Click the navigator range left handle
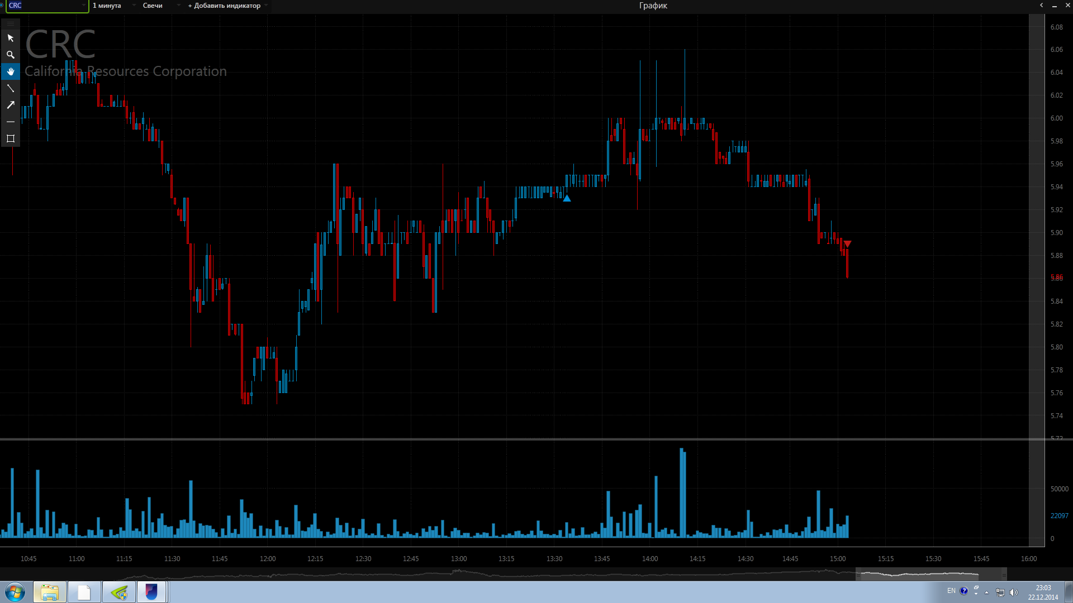Viewport: 1073px width, 603px height. pyautogui.click(x=858, y=574)
